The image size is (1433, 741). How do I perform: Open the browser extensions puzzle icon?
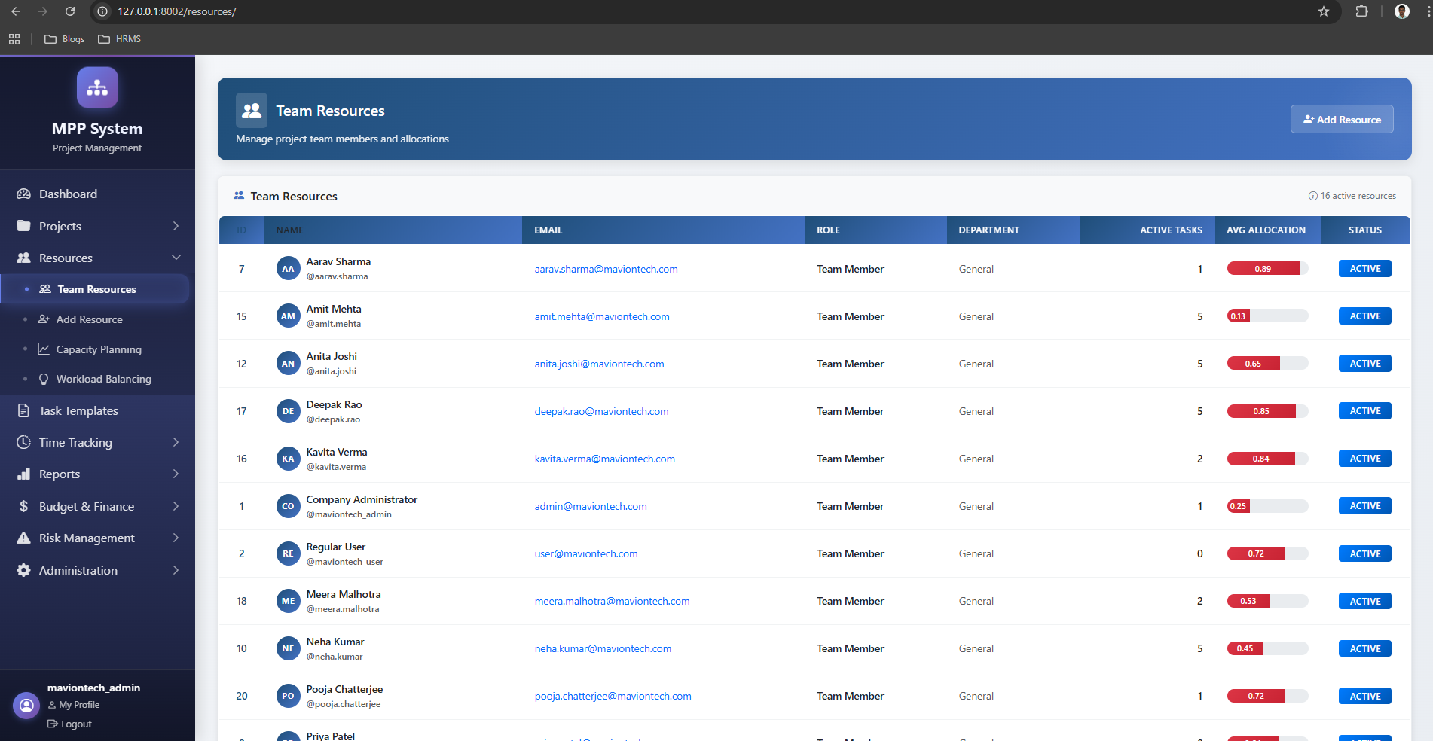click(x=1361, y=11)
